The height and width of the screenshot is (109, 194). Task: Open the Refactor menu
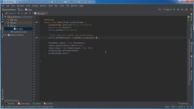coord(43,6)
